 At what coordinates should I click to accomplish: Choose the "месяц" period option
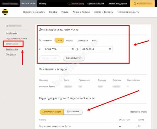(95, 41)
